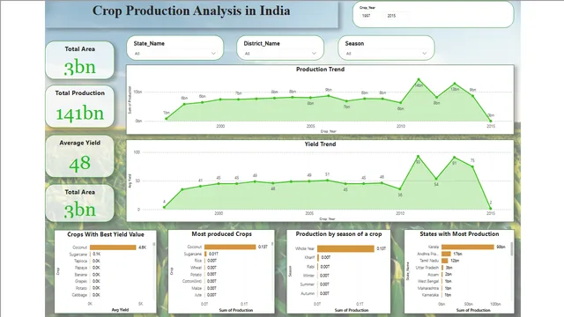This screenshot has height=317, width=564.
Task: Click the 'Karnataka' state label
Action: pyautogui.click(x=430, y=295)
